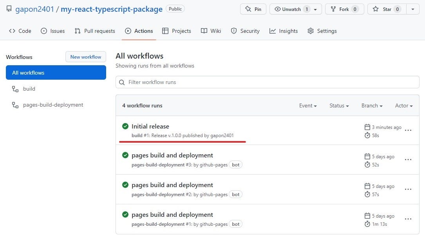Star the repository with the Star button
The width and height of the screenshot is (425, 250).
[x=387, y=9]
